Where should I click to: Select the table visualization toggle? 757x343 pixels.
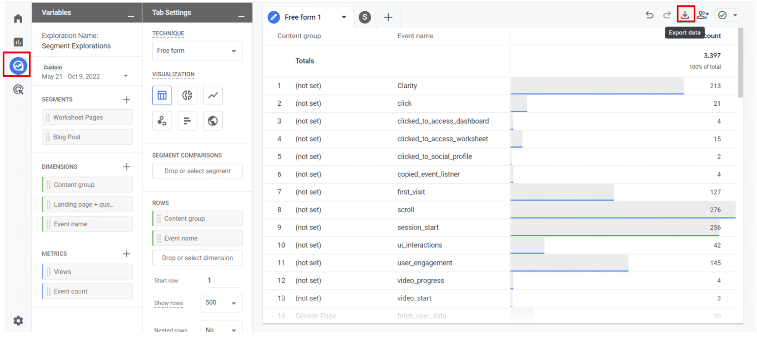tap(162, 95)
